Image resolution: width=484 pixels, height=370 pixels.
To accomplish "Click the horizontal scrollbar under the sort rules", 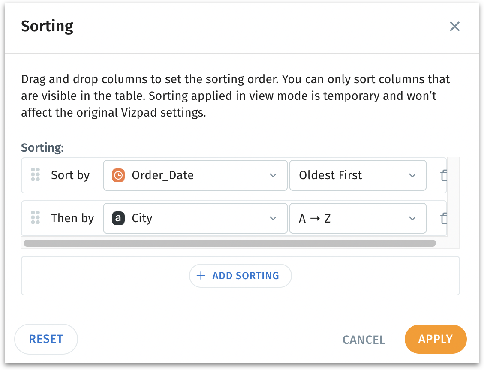I will (229, 243).
